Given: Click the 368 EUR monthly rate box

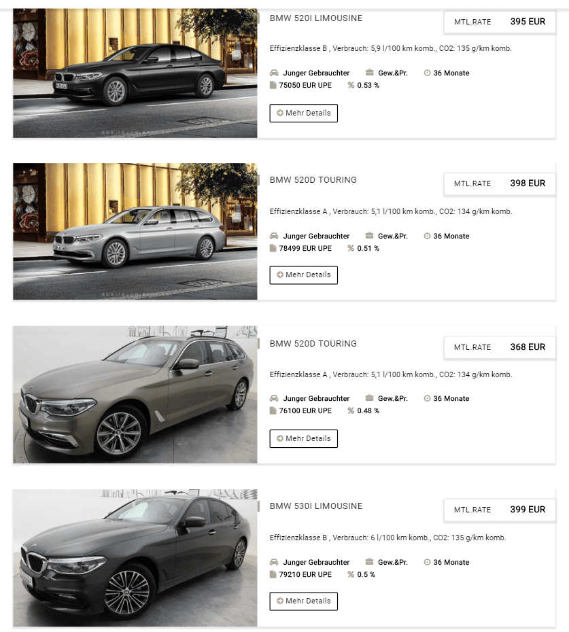Looking at the screenshot, I should [500, 347].
